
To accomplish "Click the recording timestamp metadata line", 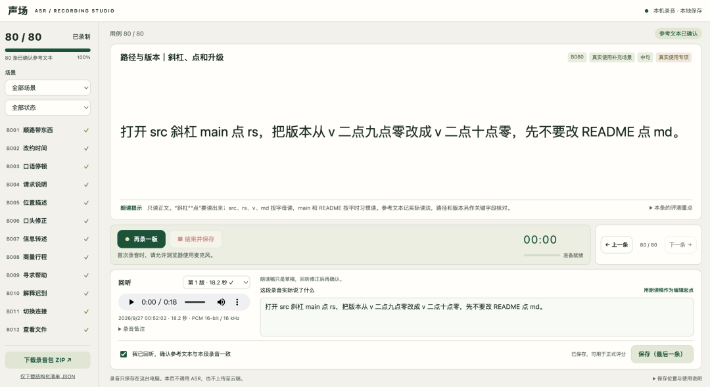I will [x=179, y=318].
